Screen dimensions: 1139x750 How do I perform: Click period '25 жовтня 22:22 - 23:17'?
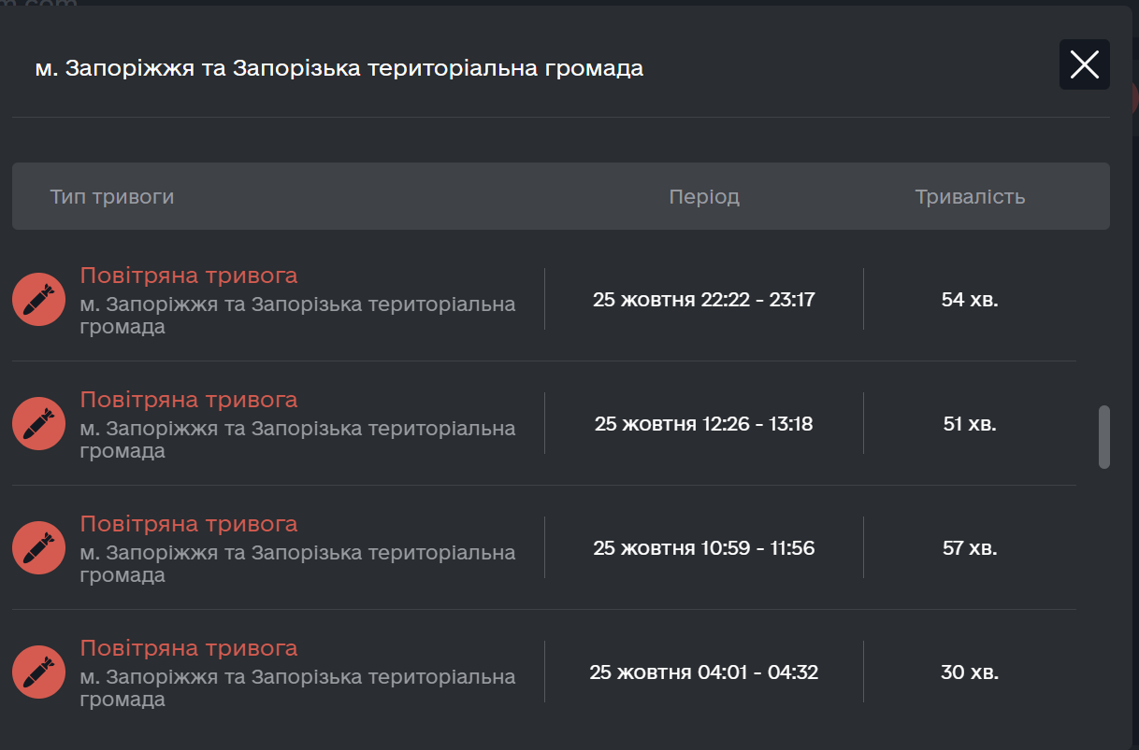tap(704, 300)
